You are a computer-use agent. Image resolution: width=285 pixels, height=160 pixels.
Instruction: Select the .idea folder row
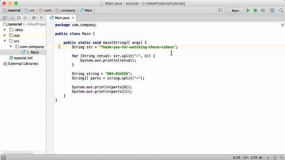pos(23,30)
